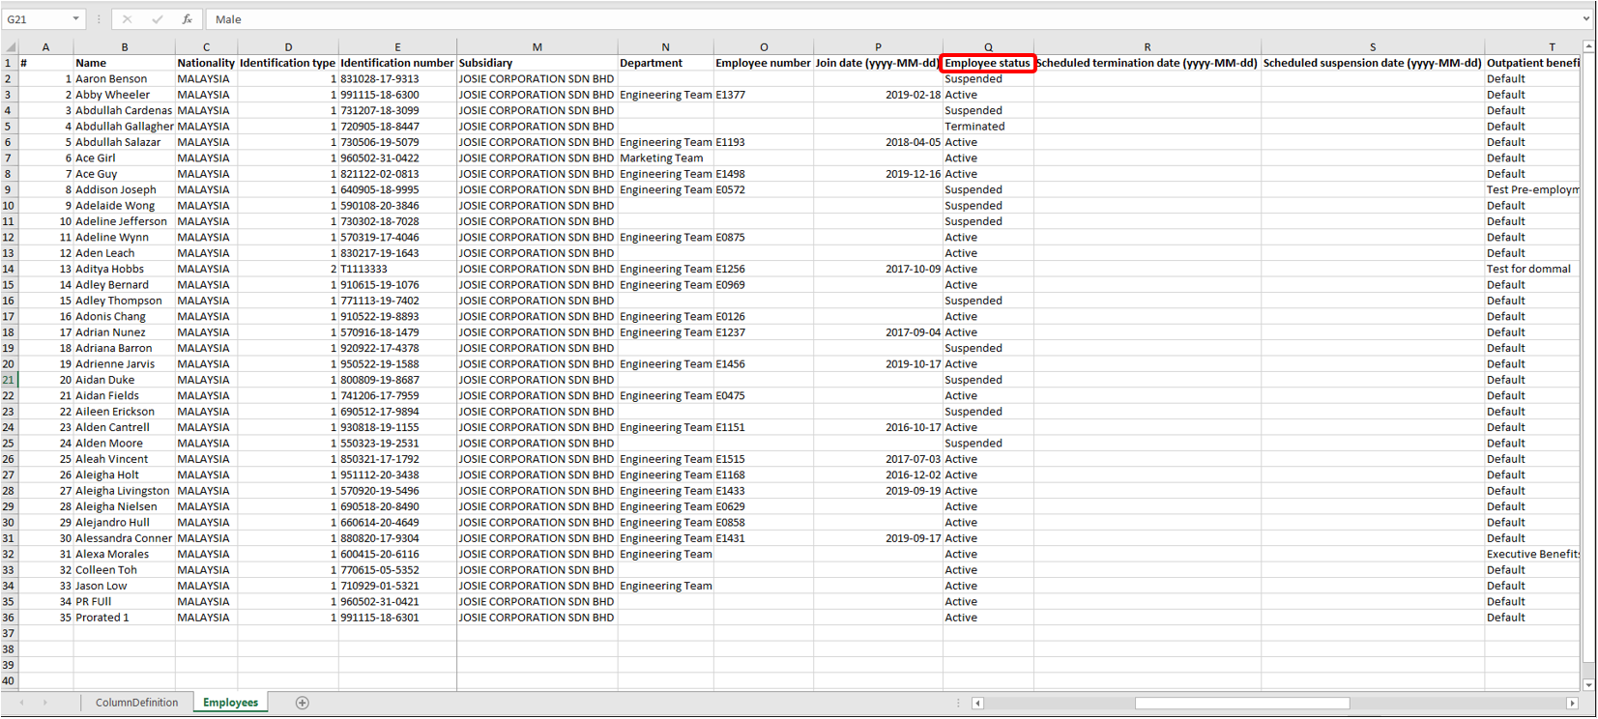The height and width of the screenshot is (719, 1598).
Task: Click the Insert Function fx icon
Action: [x=187, y=19]
